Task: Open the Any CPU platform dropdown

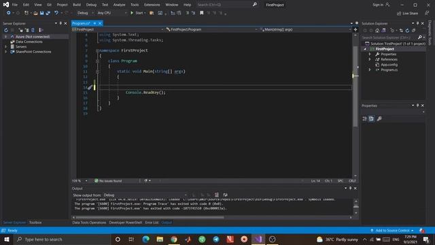Action: point(111,13)
